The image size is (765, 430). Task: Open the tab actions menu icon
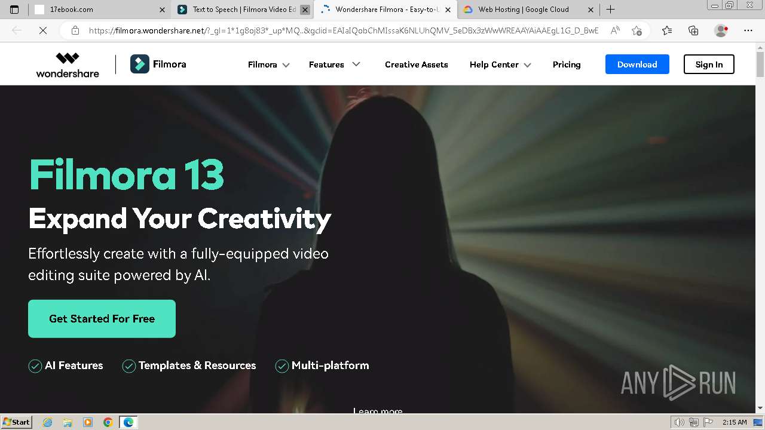[x=14, y=10]
